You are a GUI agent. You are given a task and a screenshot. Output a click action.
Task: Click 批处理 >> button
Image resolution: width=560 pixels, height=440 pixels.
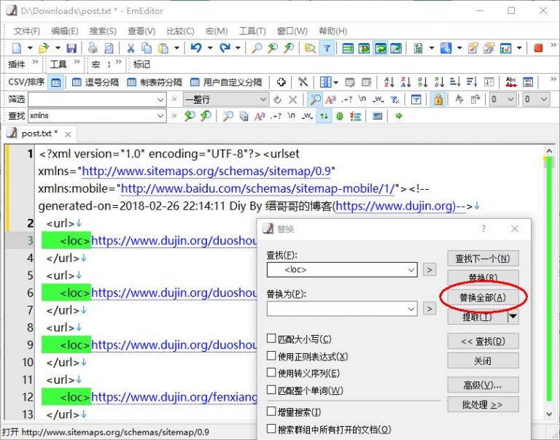(x=483, y=405)
